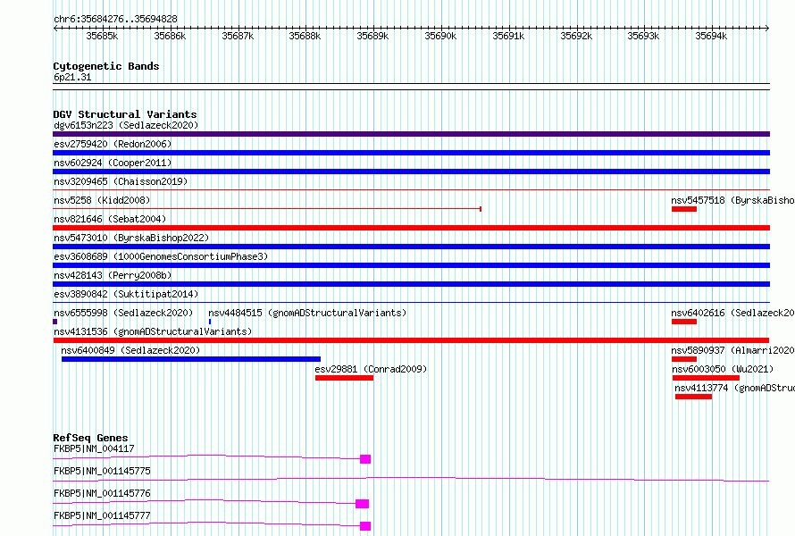Click the 35685k ruler tick label
Screen dimensions: 795x536
pyautogui.click(x=102, y=36)
